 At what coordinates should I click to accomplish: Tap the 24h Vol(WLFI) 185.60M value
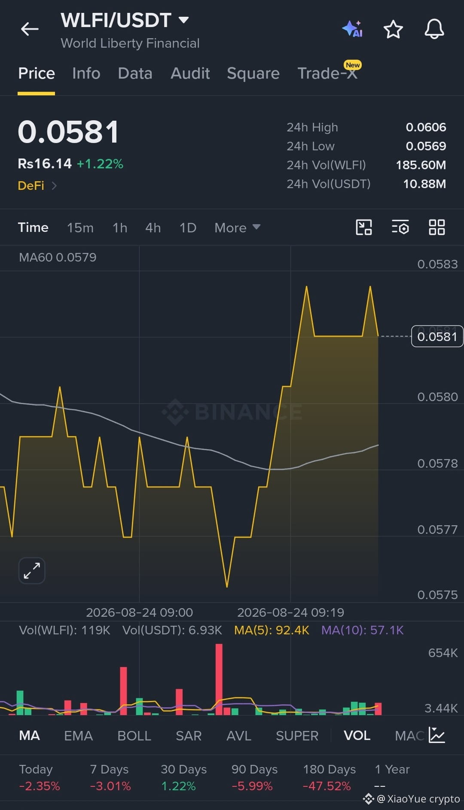click(x=421, y=165)
